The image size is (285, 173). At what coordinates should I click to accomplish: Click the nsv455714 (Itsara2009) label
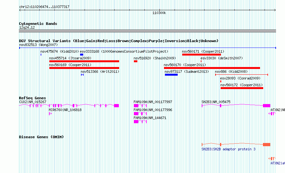point(70,58)
